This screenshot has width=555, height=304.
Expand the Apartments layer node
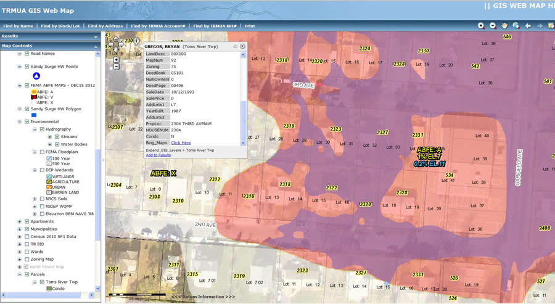point(20,221)
